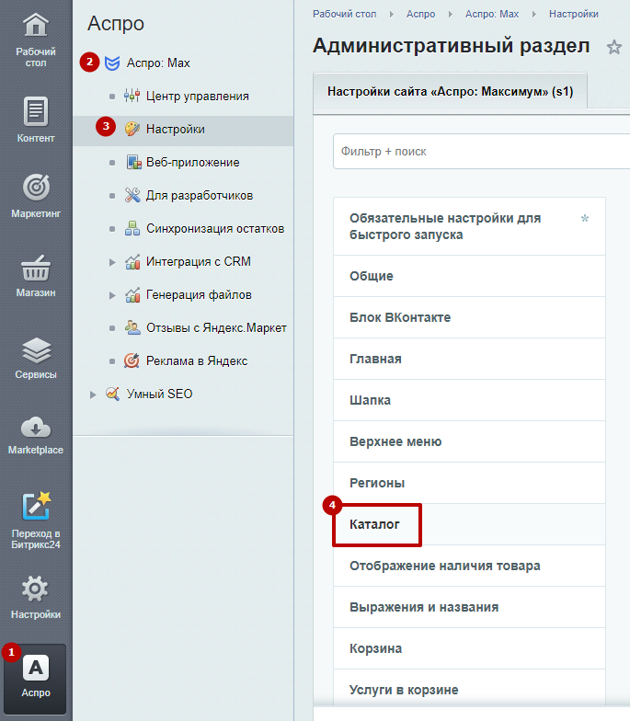Click the Центр управления sliders icon

coord(132,96)
